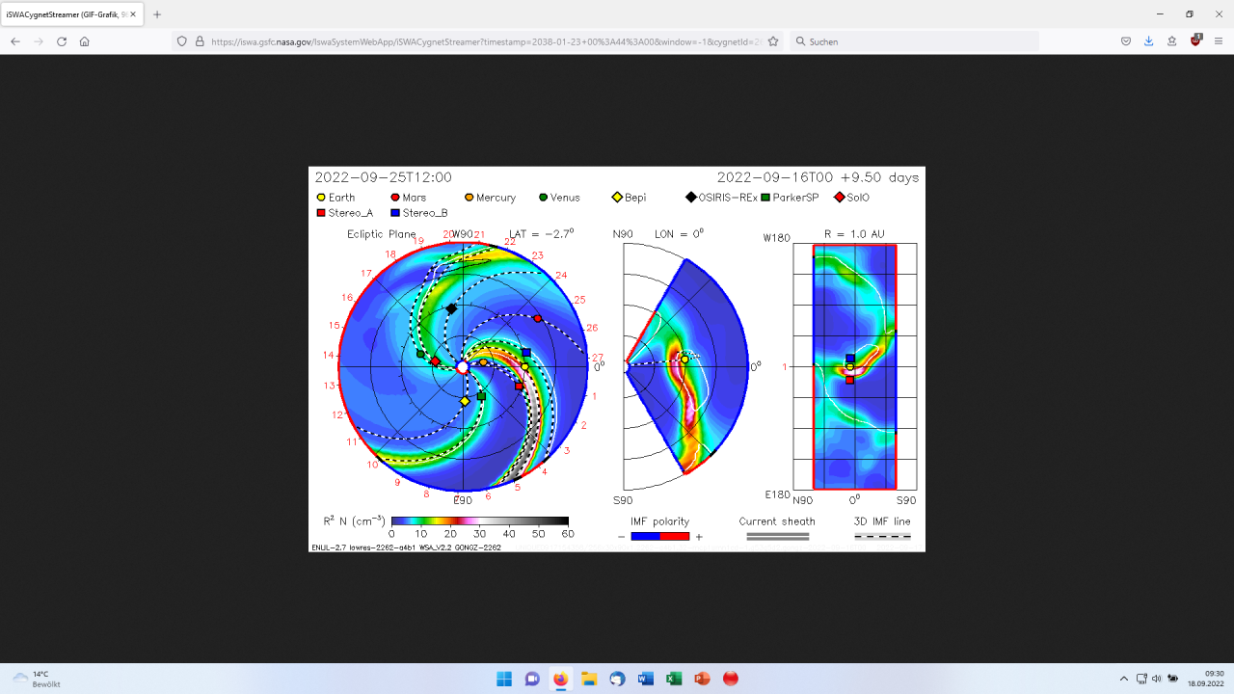1234x694 pixels.
Task: Open the Firefox downloads panel
Action: 1148,41
